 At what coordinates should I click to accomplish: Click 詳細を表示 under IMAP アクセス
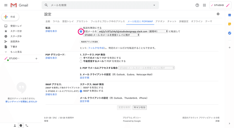51,94
